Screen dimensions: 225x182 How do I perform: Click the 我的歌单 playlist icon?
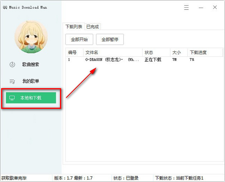coord(12,81)
